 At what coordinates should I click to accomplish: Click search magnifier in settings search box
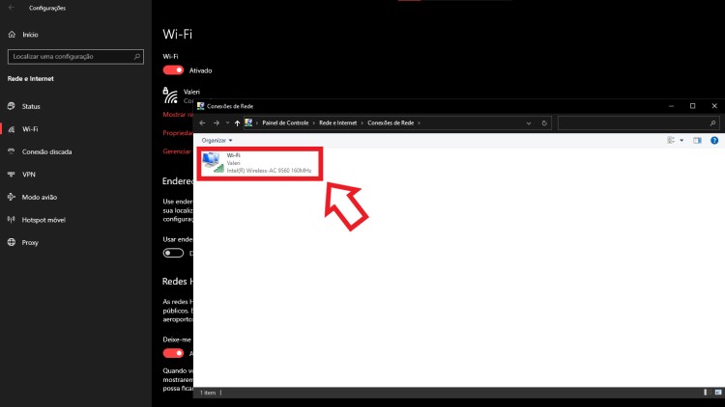(137, 57)
